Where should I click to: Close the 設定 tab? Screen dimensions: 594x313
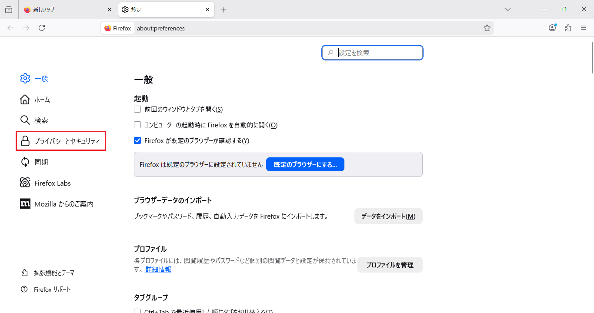click(x=207, y=10)
